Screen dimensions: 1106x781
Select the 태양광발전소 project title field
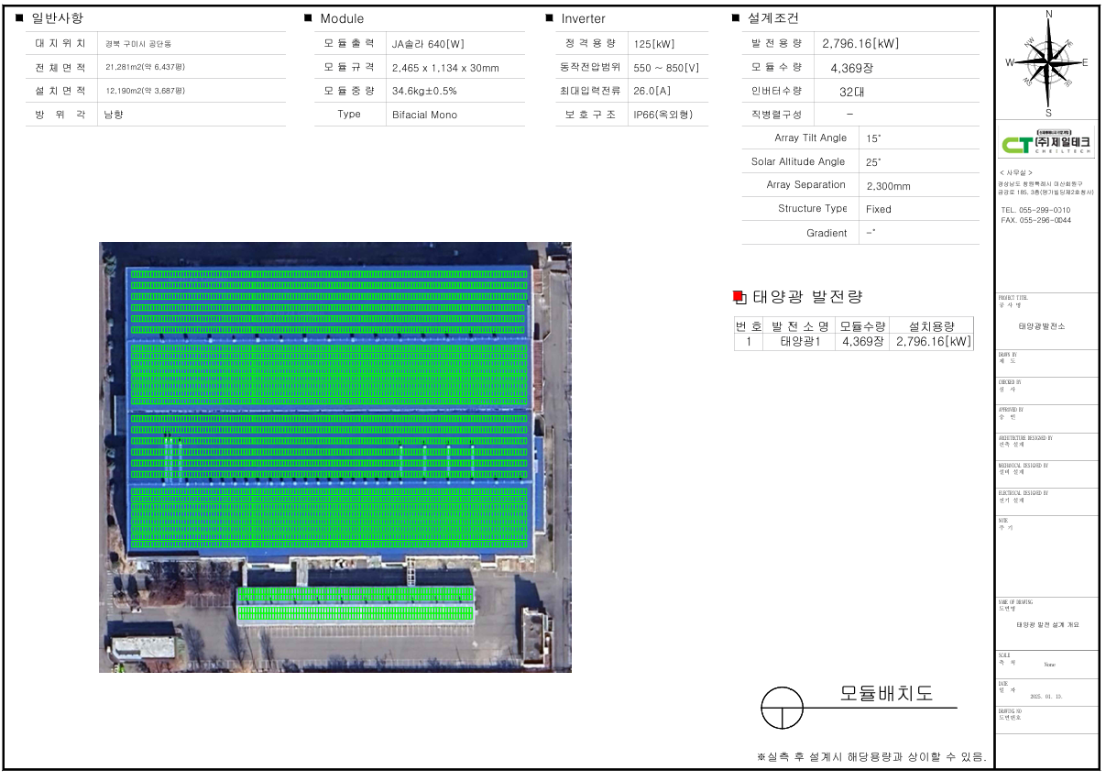click(x=1048, y=325)
